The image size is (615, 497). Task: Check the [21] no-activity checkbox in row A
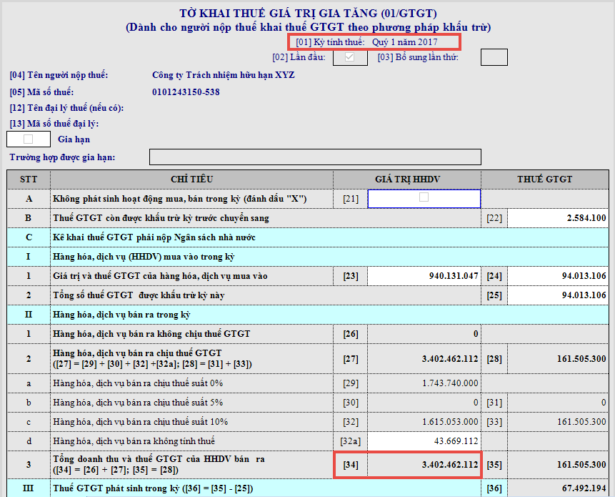(x=424, y=198)
